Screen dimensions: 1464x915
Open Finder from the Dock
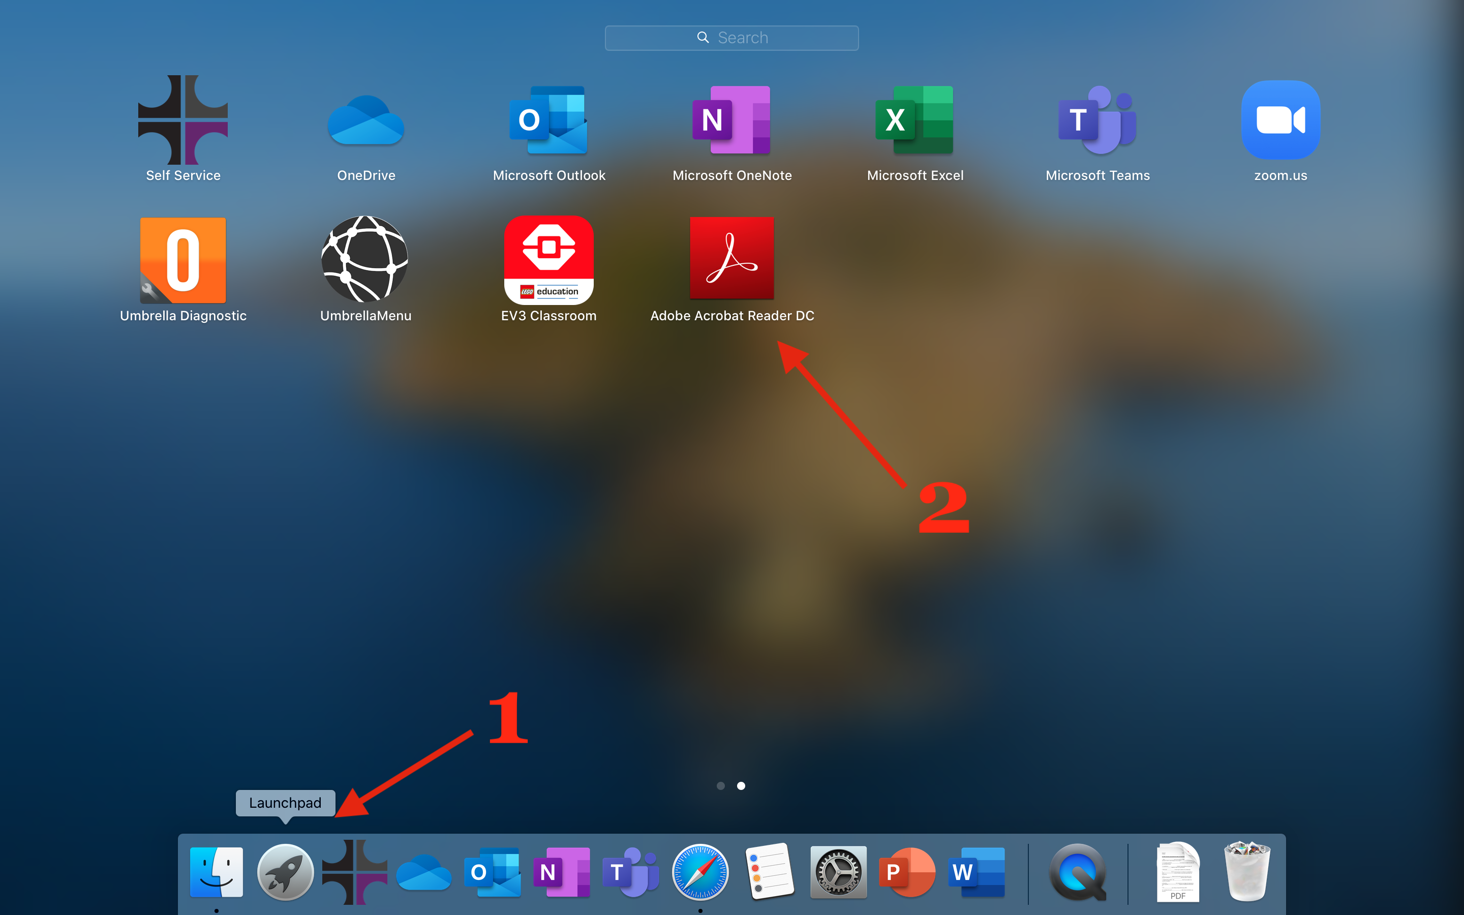[217, 872]
